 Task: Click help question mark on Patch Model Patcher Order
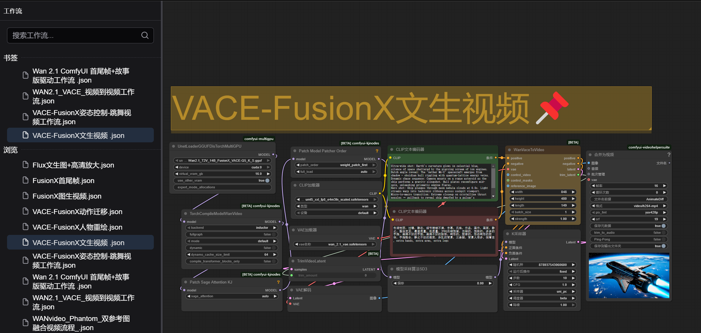pos(377,151)
